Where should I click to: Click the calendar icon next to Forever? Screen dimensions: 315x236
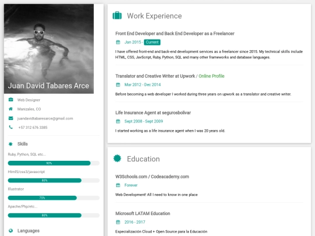(118, 185)
